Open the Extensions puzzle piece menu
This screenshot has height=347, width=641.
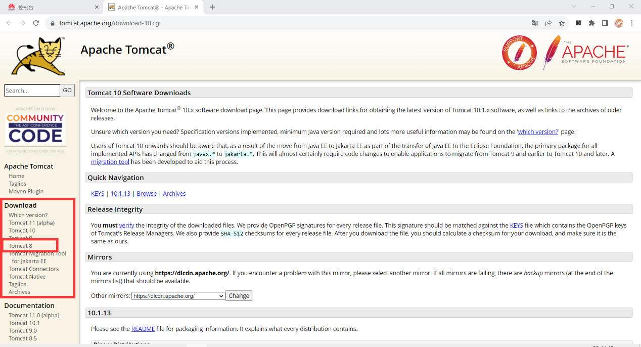coord(591,23)
